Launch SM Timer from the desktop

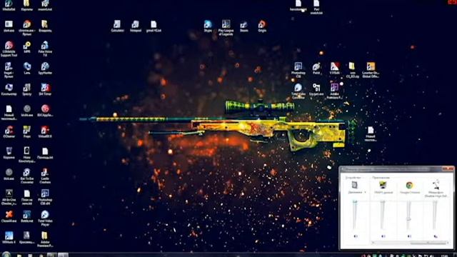click(45, 89)
